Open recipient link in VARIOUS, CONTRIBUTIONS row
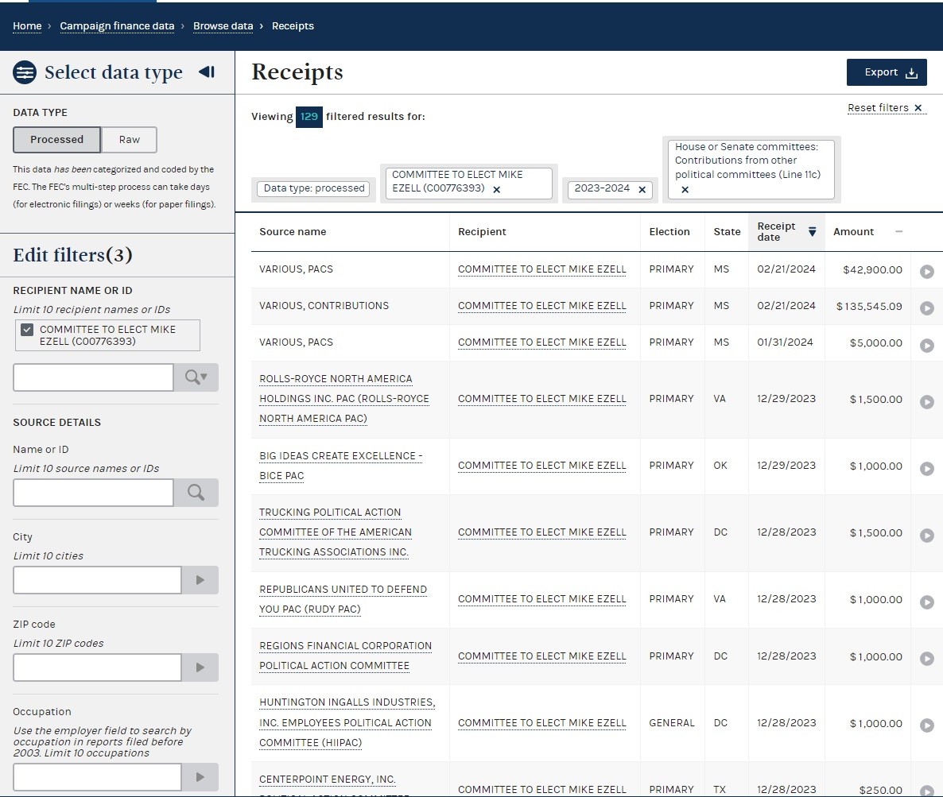 pos(541,306)
